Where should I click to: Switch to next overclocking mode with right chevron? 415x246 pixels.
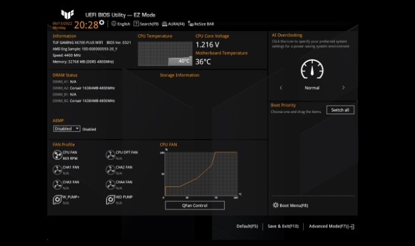343,88
